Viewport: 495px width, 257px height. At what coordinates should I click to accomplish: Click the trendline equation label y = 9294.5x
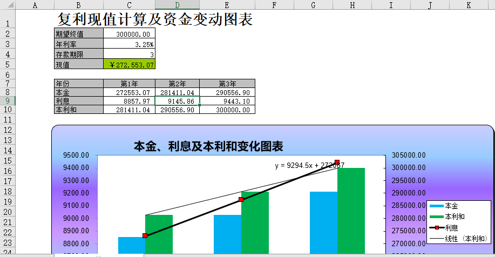point(309,166)
